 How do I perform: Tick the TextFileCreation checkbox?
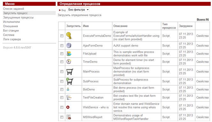point(62,97)
